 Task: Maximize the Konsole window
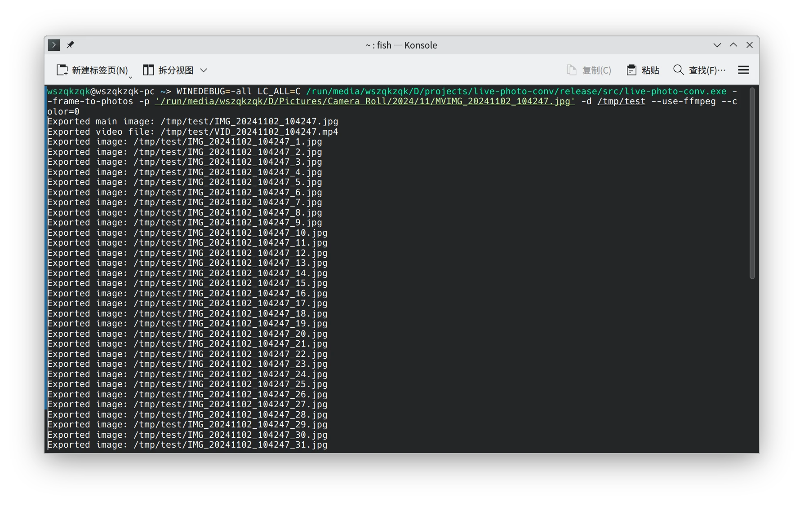[733, 45]
